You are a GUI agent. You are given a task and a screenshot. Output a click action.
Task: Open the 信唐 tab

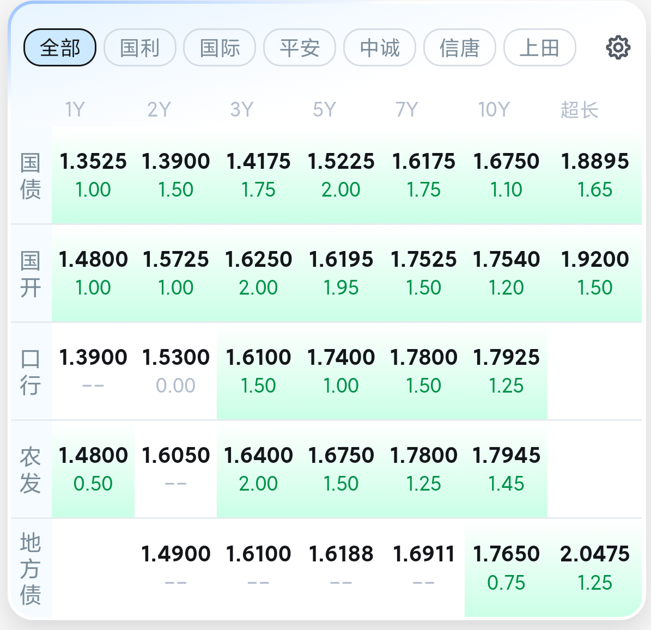(460, 47)
